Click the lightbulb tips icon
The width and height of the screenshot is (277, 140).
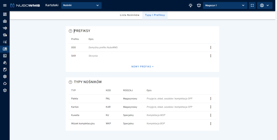(191, 5)
